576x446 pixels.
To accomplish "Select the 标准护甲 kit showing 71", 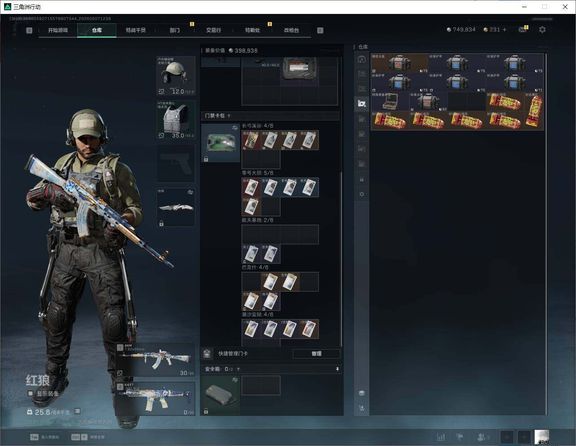I will (x=514, y=83).
